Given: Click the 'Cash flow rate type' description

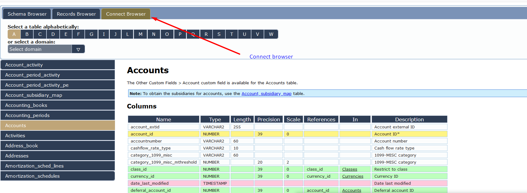Looking at the screenshot, I should click(410, 148).
